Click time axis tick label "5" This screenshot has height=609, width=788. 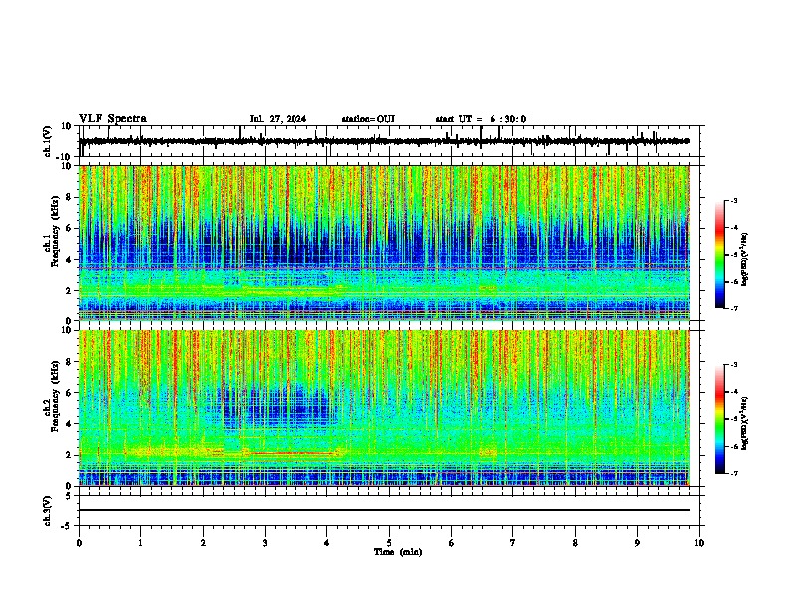pos(389,543)
